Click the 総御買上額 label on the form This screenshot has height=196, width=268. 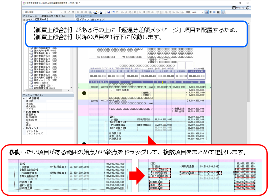point(115,134)
